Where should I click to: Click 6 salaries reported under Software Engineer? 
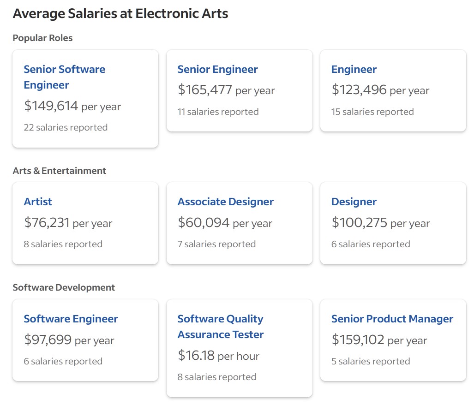(63, 361)
